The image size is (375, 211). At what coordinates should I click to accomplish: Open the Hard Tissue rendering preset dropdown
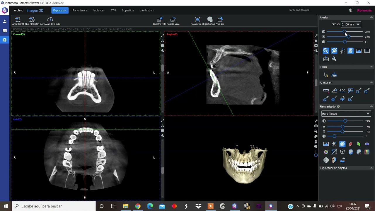pos(346,114)
